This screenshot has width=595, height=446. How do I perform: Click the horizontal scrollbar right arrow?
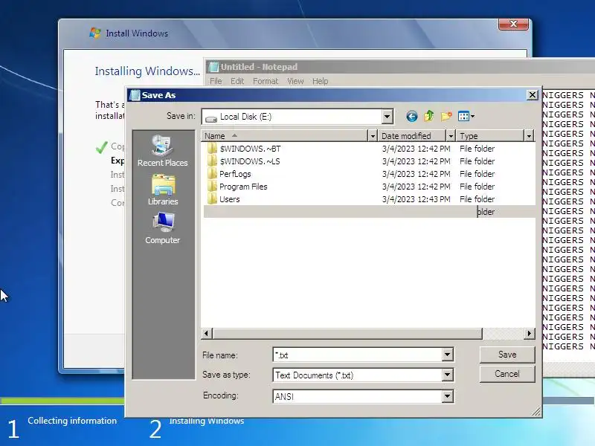click(530, 333)
